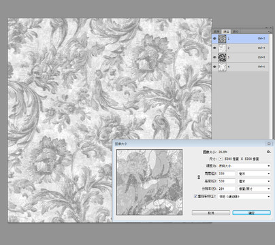This screenshot has width=275, height=245.
Task: Open the resample method dropdown
Action: click(244, 197)
